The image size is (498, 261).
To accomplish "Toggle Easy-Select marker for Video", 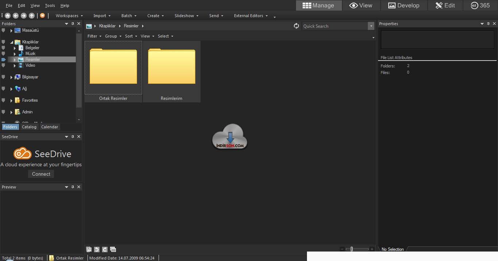I will pyautogui.click(x=3, y=65).
